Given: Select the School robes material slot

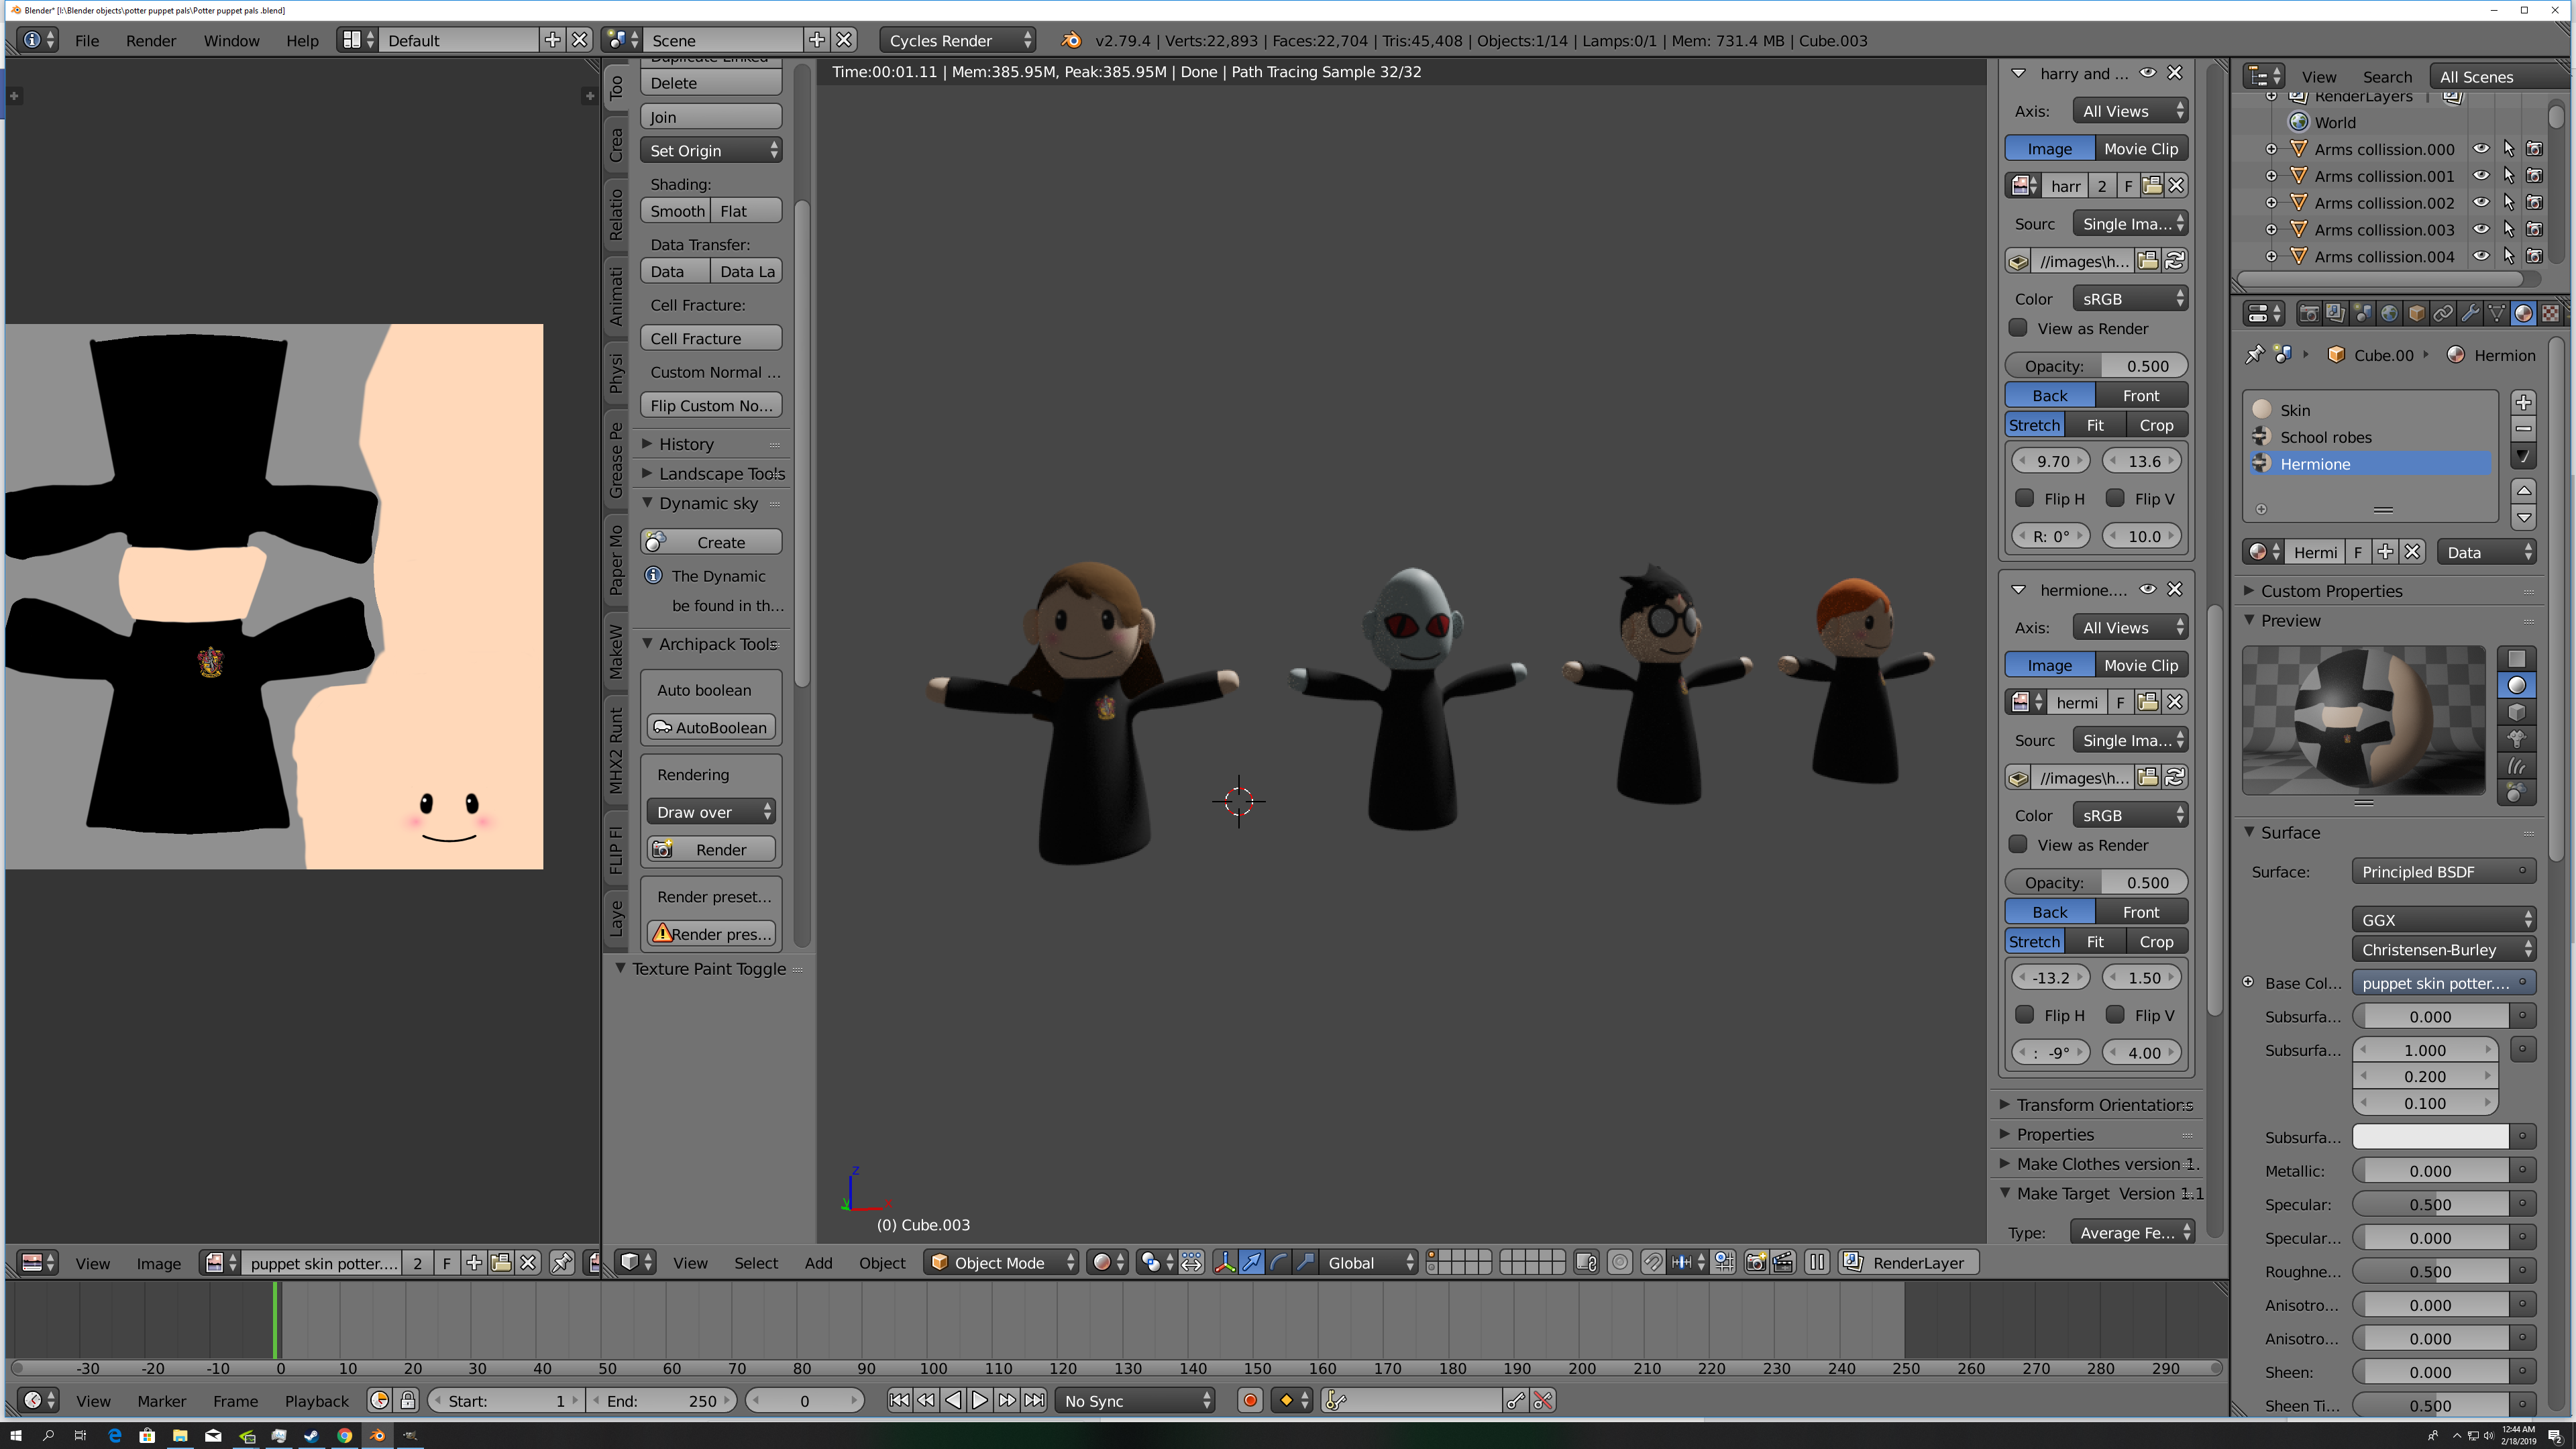Looking at the screenshot, I should pos(2325,437).
